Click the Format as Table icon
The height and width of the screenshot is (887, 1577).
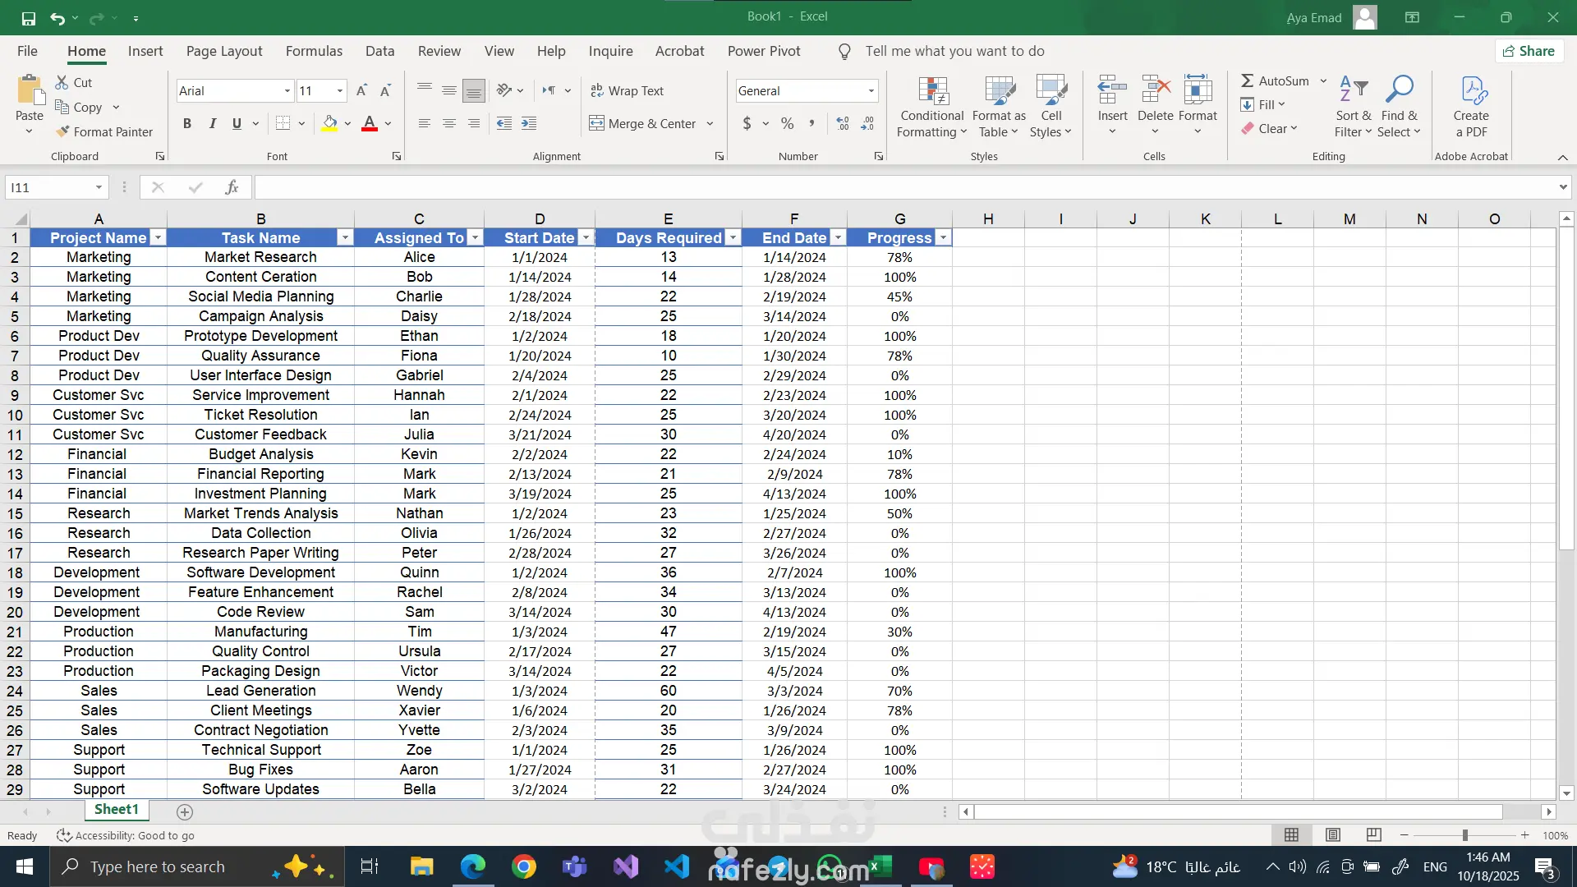pyautogui.click(x=999, y=92)
